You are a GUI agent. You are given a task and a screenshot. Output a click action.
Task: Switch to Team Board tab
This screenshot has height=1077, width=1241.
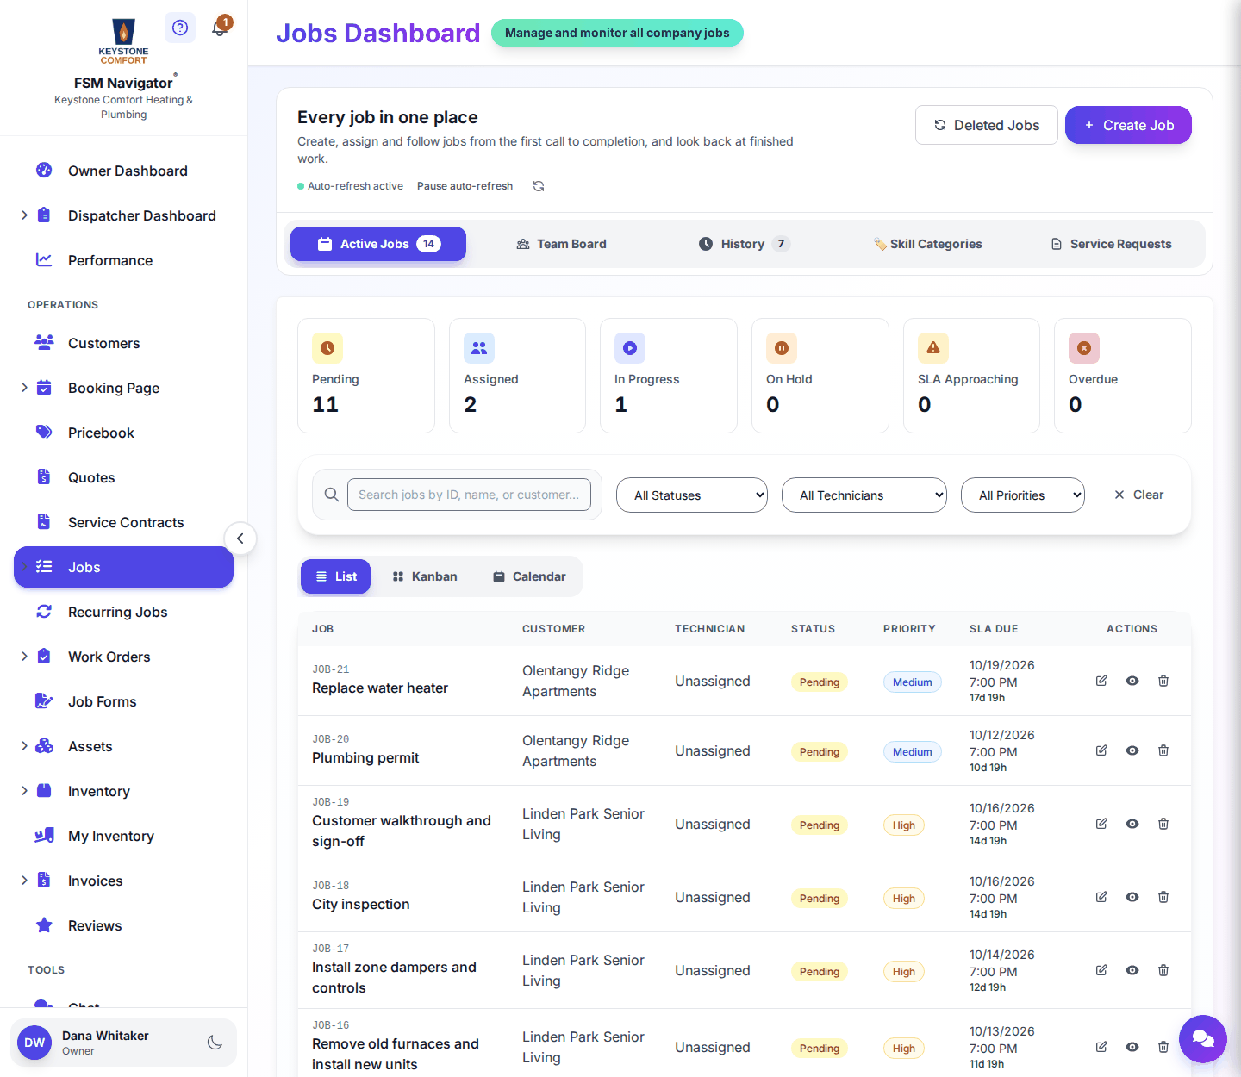[x=561, y=244]
